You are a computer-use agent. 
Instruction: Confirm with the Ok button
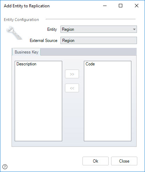[x=95, y=161]
